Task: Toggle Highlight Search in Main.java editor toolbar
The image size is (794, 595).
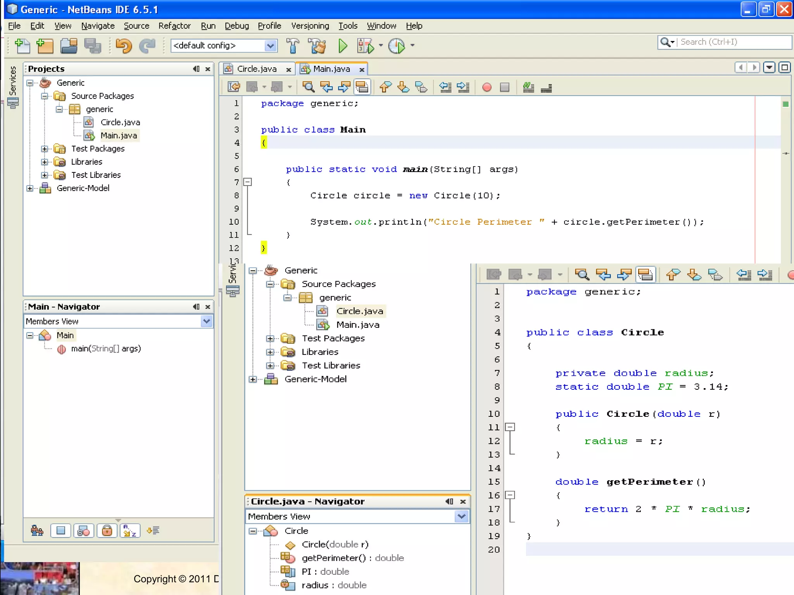Action: [362, 87]
